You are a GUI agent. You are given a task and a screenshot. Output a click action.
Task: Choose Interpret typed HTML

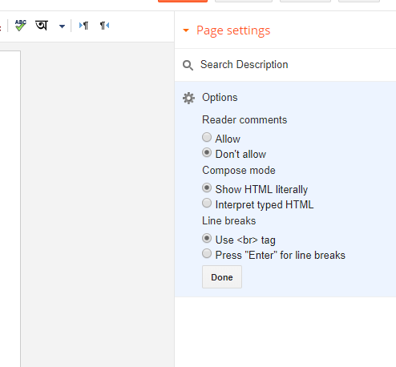(207, 203)
